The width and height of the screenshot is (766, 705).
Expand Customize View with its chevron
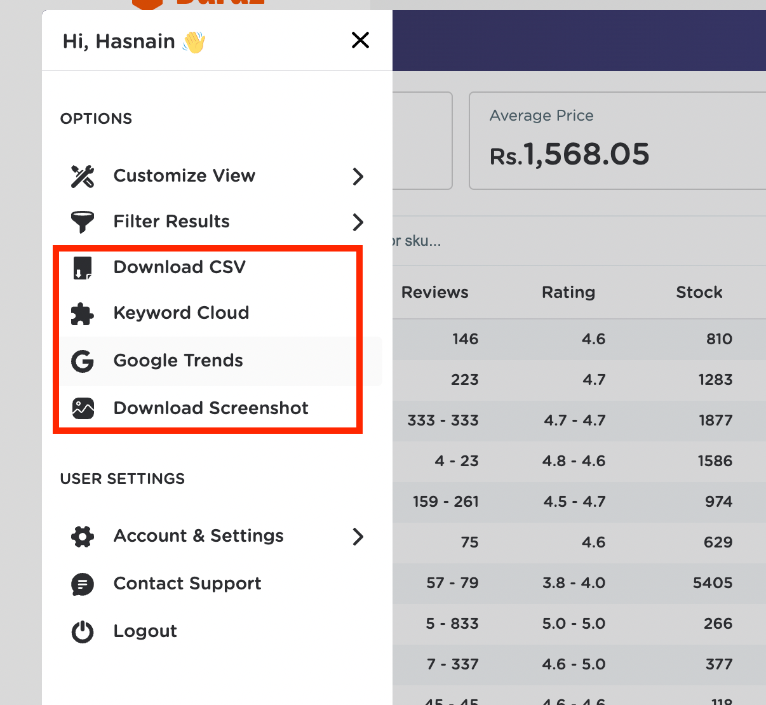(x=358, y=177)
